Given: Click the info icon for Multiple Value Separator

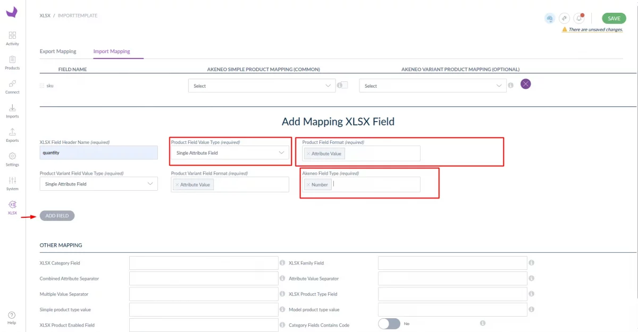Looking at the screenshot, I should [282, 294].
